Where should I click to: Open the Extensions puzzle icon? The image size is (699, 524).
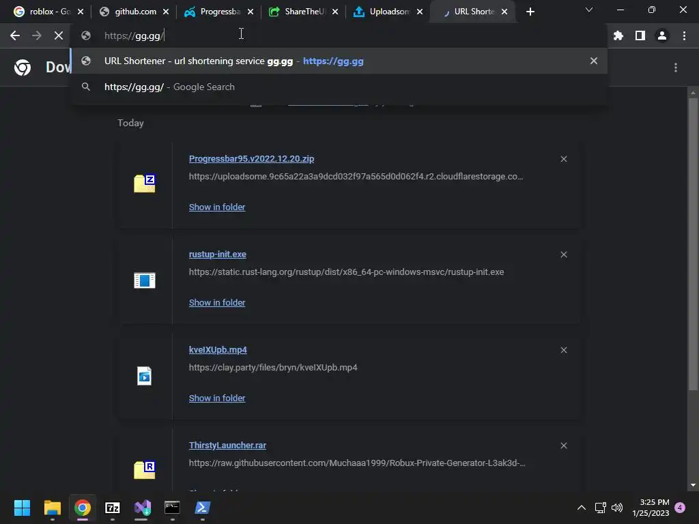(618, 35)
